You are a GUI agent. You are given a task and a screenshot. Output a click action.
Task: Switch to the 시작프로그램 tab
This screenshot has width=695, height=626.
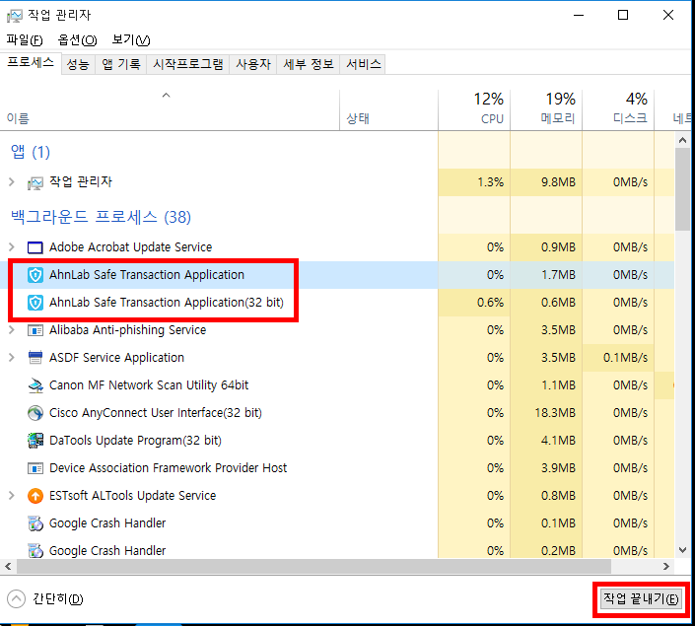pyautogui.click(x=188, y=65)
